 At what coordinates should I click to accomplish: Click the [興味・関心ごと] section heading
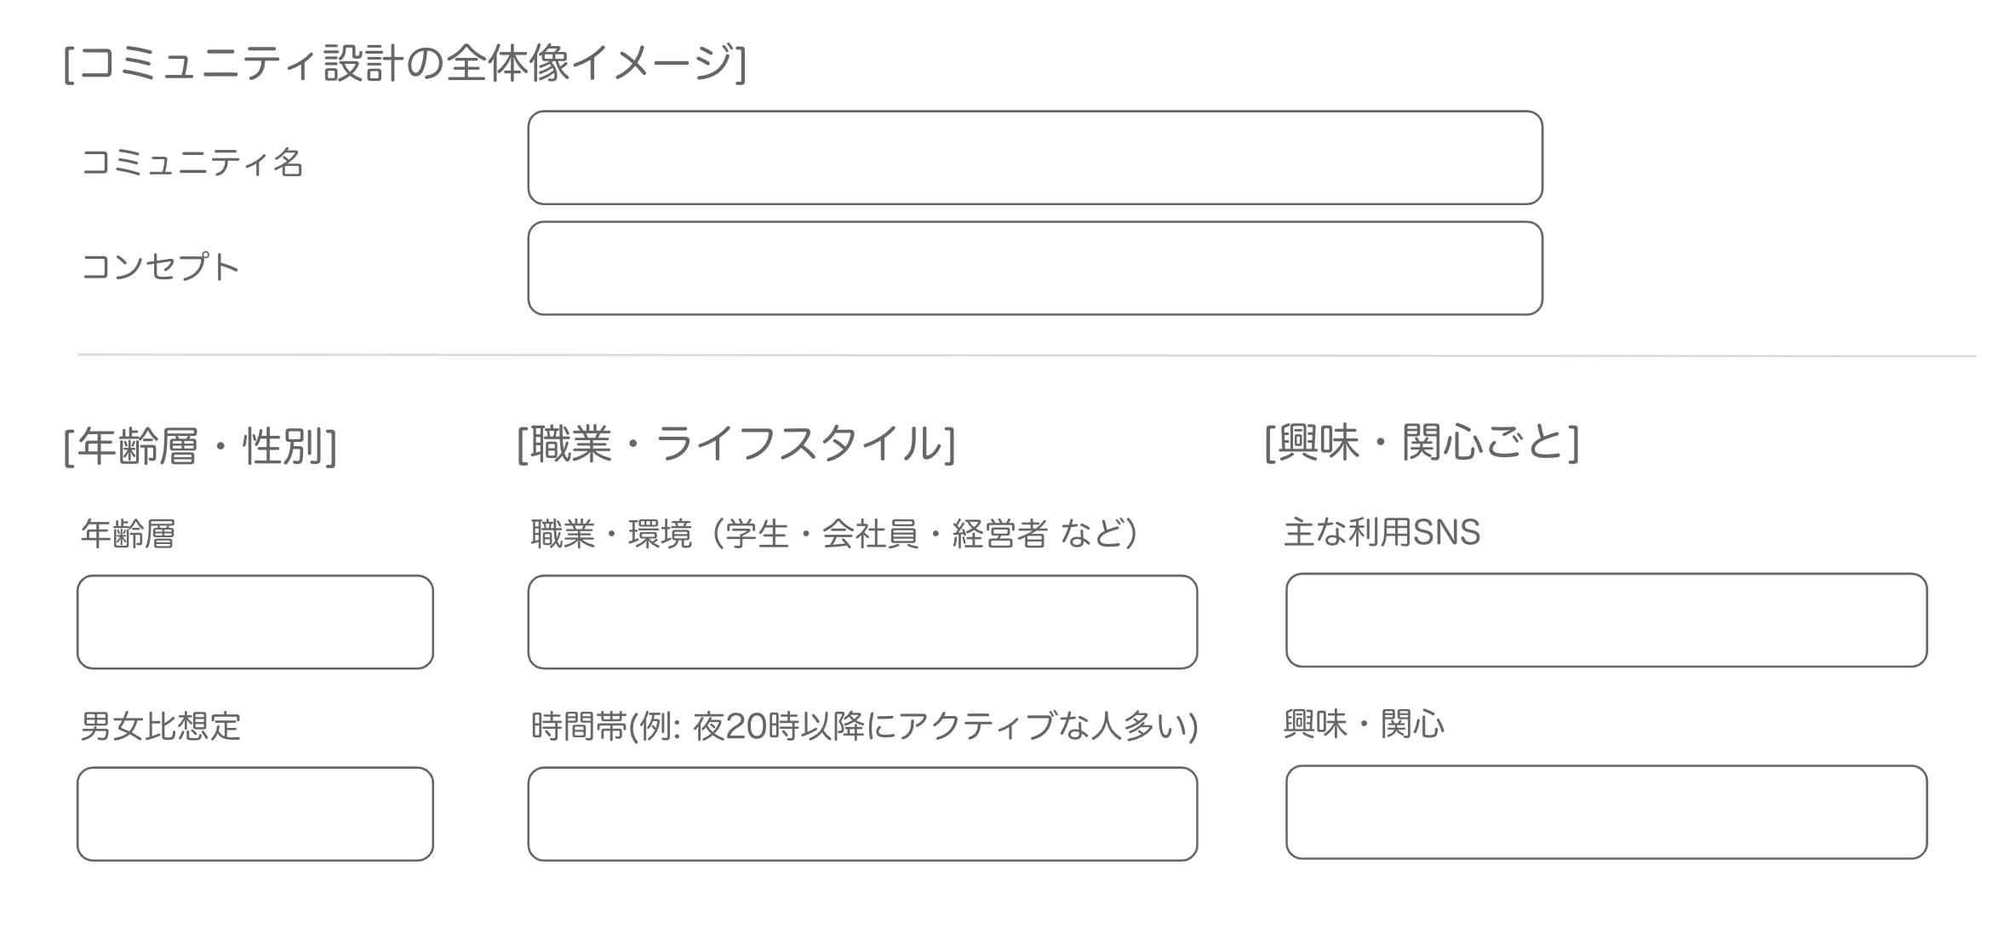point(1422,442)
